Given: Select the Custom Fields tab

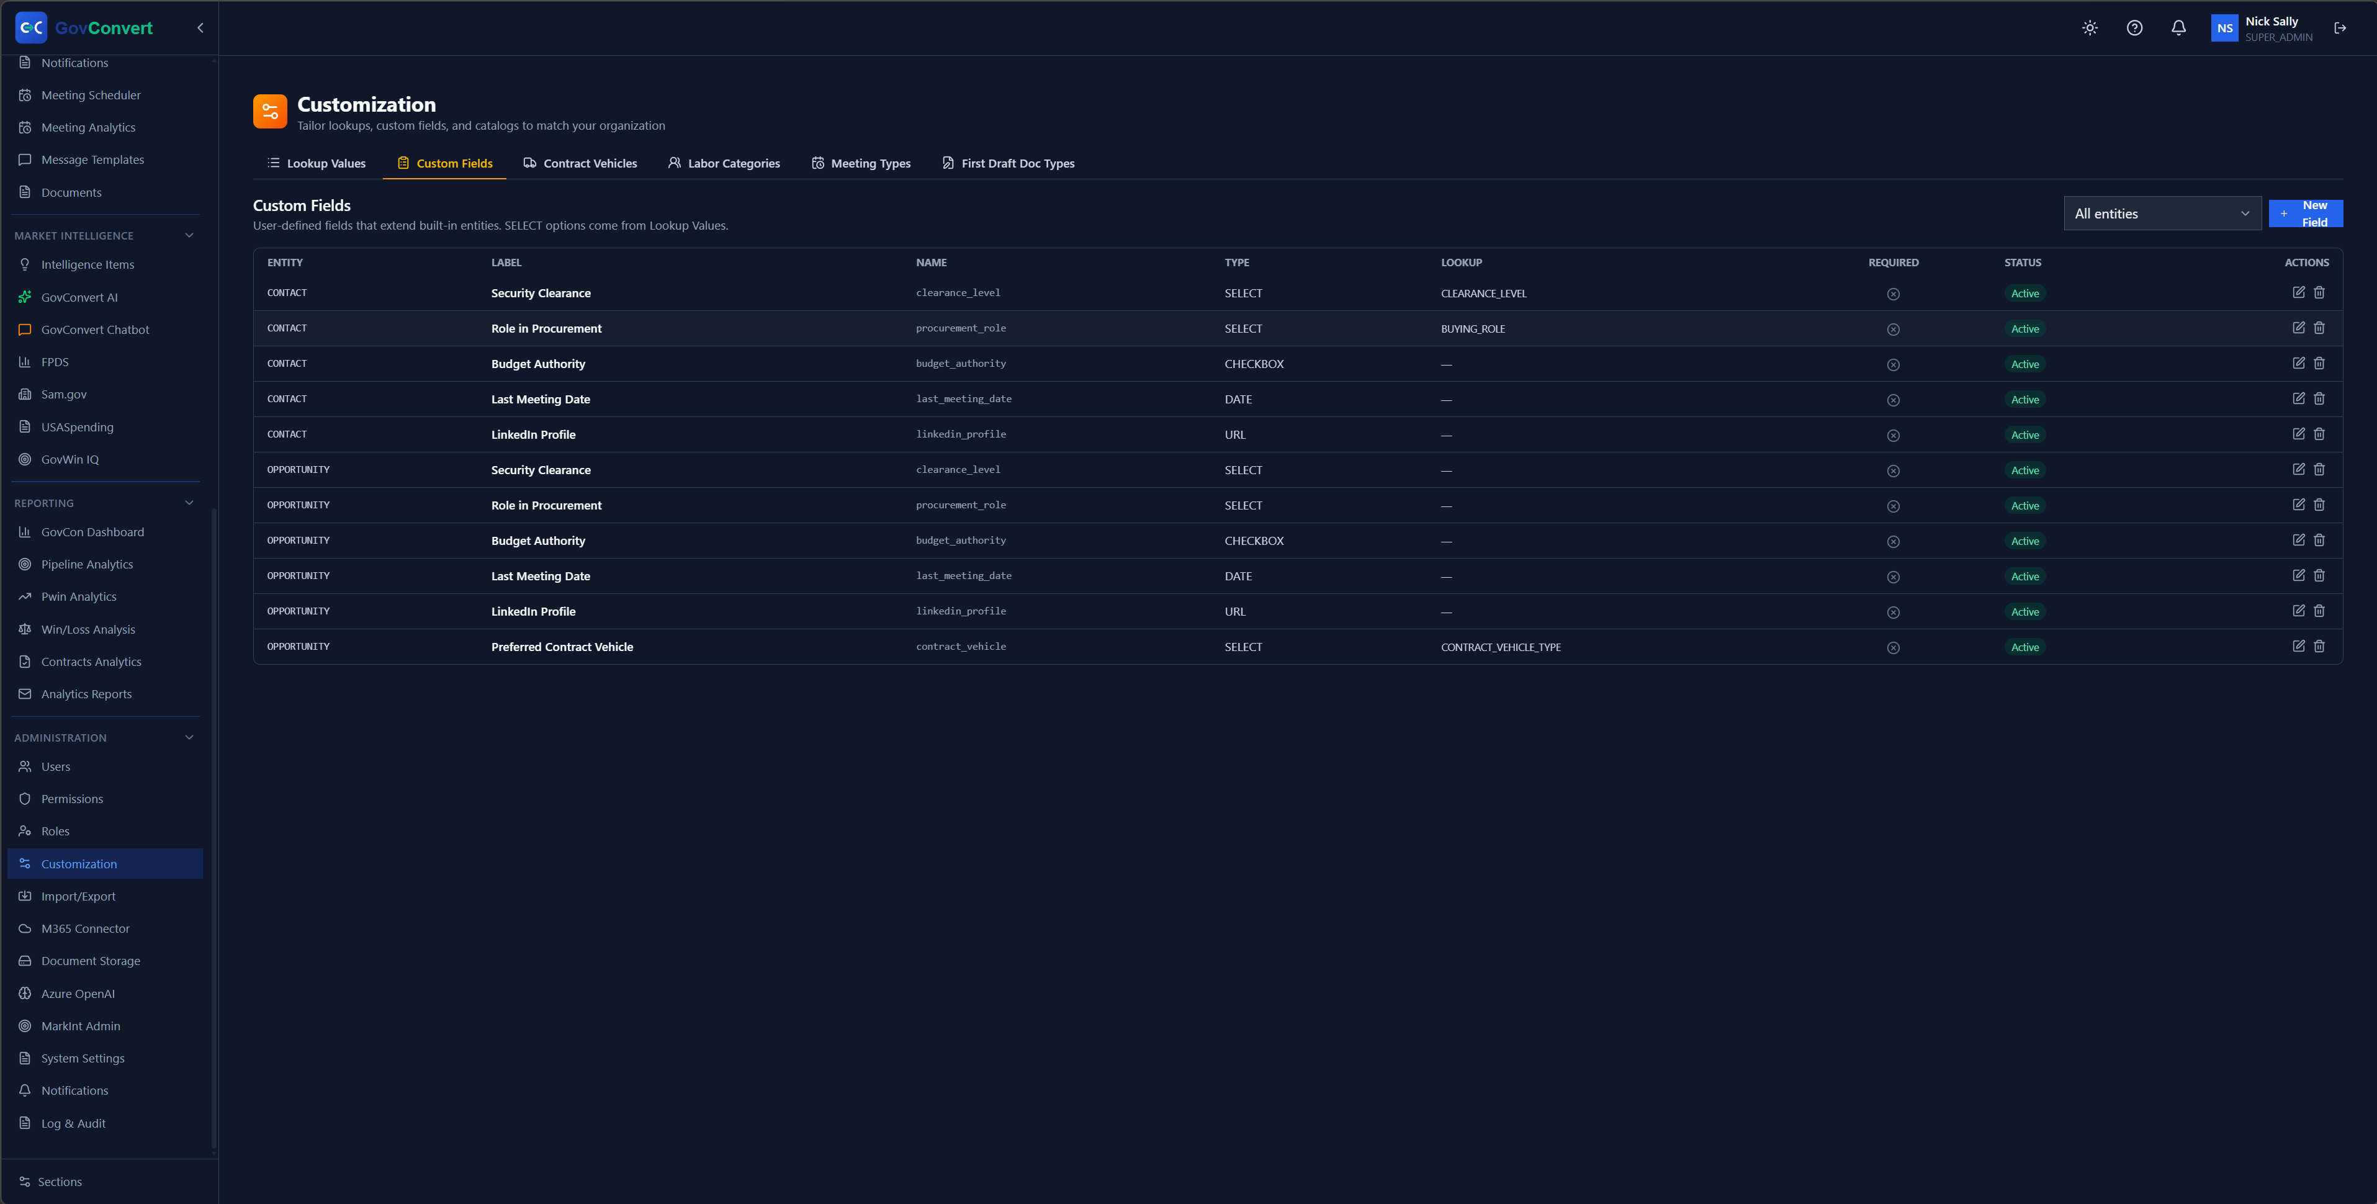Looking at the screenshot, I should pos(445,163).
